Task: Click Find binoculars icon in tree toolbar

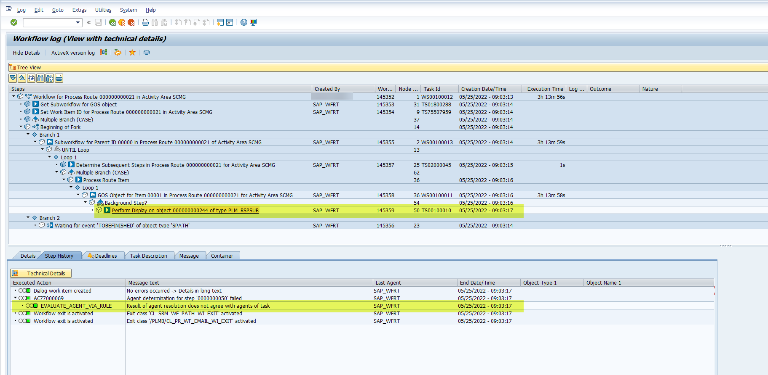Action: point(40,78)
